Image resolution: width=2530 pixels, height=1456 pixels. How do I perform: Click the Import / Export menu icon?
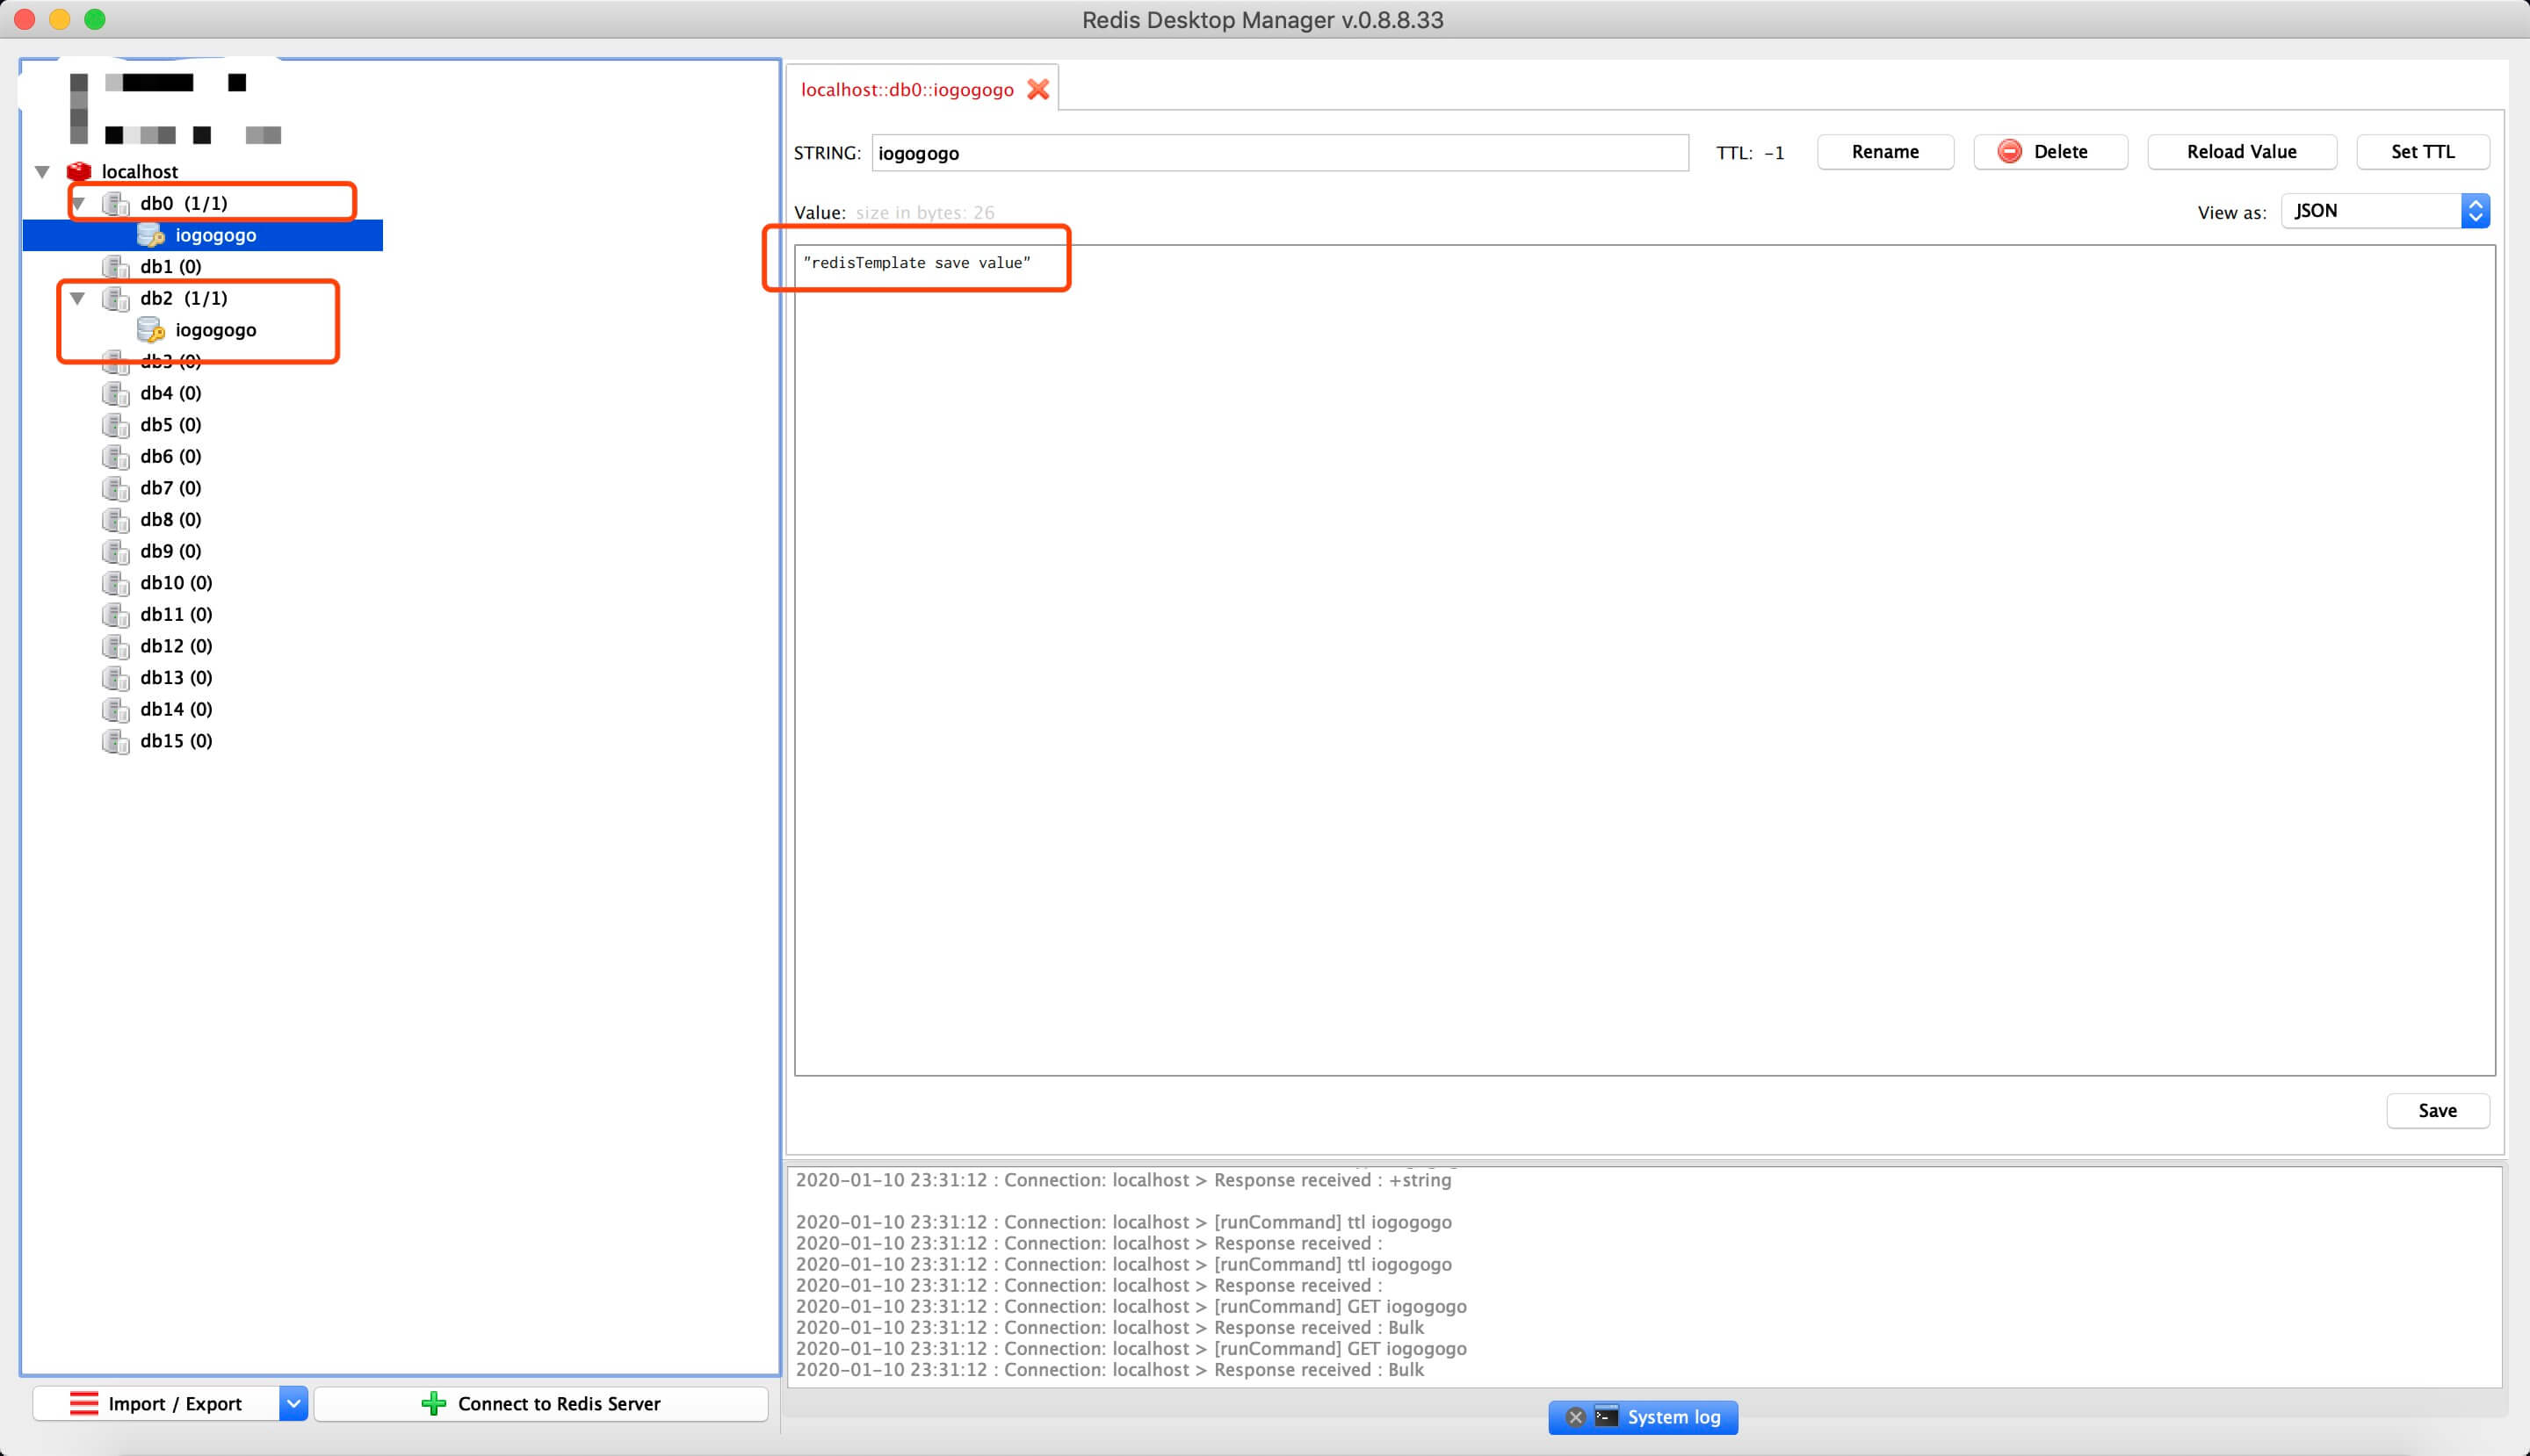point(84,1404)
